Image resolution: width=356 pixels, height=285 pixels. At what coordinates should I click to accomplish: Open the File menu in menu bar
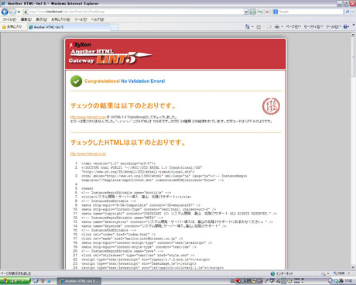pyautogui.click(x=9, y=19)
